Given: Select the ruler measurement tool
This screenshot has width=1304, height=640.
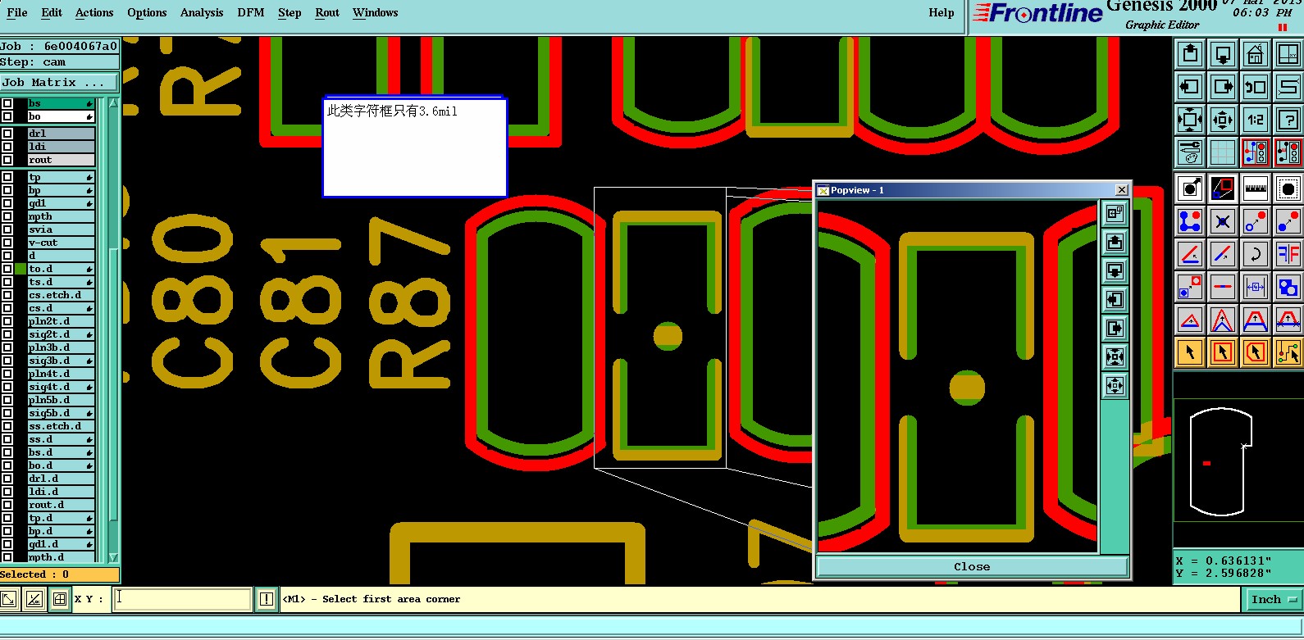Looking at the screenshot, I should click(x=1256, y=189).
